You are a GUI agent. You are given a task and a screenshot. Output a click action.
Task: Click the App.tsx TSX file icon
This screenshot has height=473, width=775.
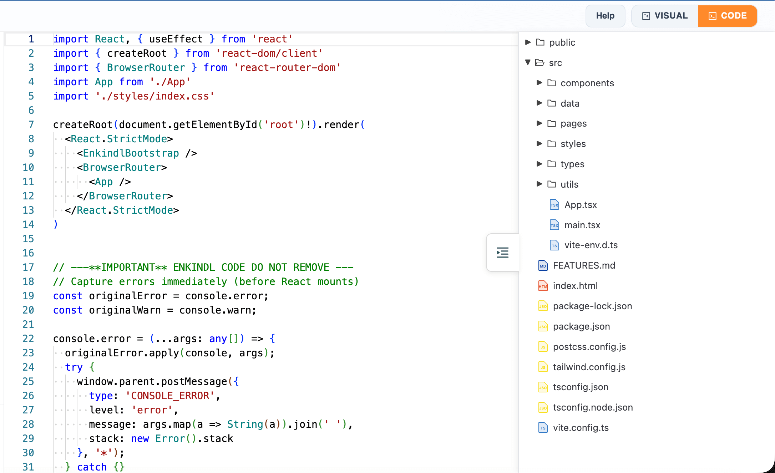pos(554,205)
